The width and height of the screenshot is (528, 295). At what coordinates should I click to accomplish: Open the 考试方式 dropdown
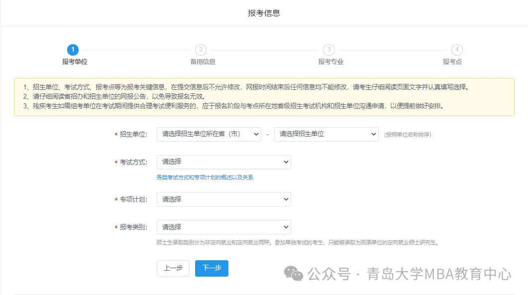click(x=223, y=162)
